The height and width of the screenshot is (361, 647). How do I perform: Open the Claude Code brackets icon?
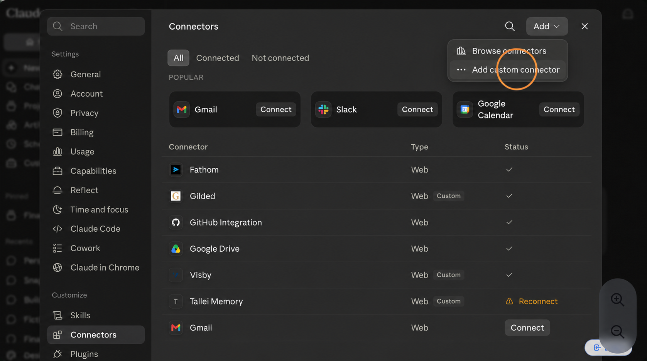point(57,229)
